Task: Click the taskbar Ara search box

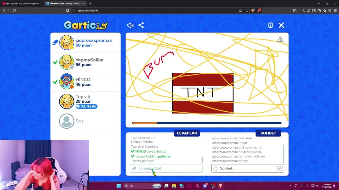Action: pyautogui.click(x=143, y=186)
